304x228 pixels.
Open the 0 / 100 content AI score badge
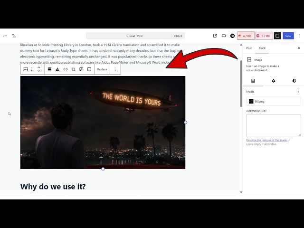[x=264, y=36]
